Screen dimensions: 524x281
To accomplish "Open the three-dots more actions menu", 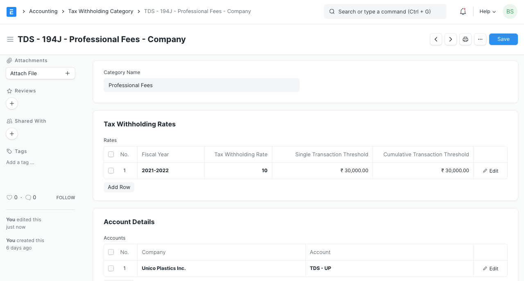I will click(480, 39).
